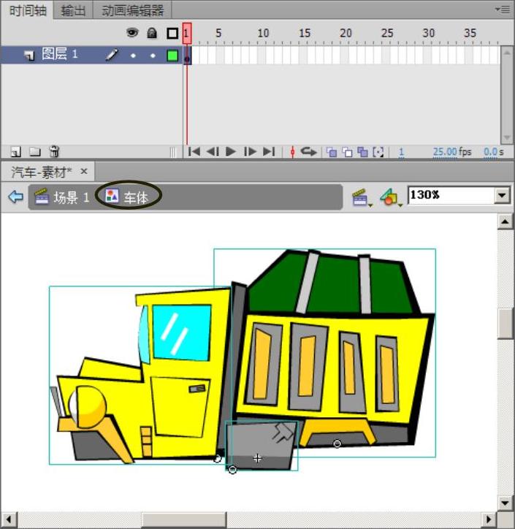Select the 图层 1 layer name
The height and width of the screenshot is (529, 515).
click(60, 54)
